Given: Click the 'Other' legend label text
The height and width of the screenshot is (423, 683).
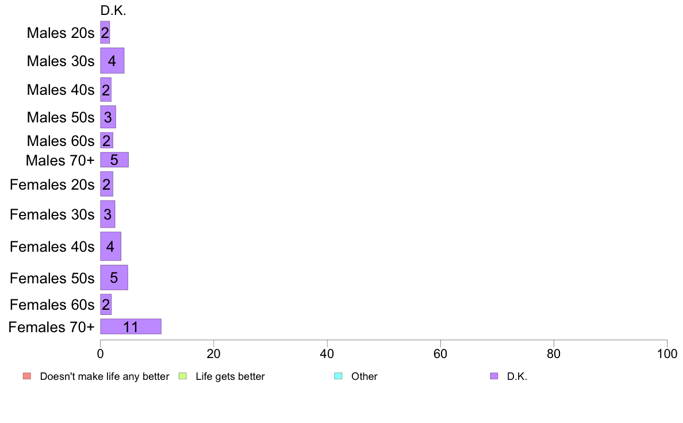Looking at the screenshot, I should (364, 376).
